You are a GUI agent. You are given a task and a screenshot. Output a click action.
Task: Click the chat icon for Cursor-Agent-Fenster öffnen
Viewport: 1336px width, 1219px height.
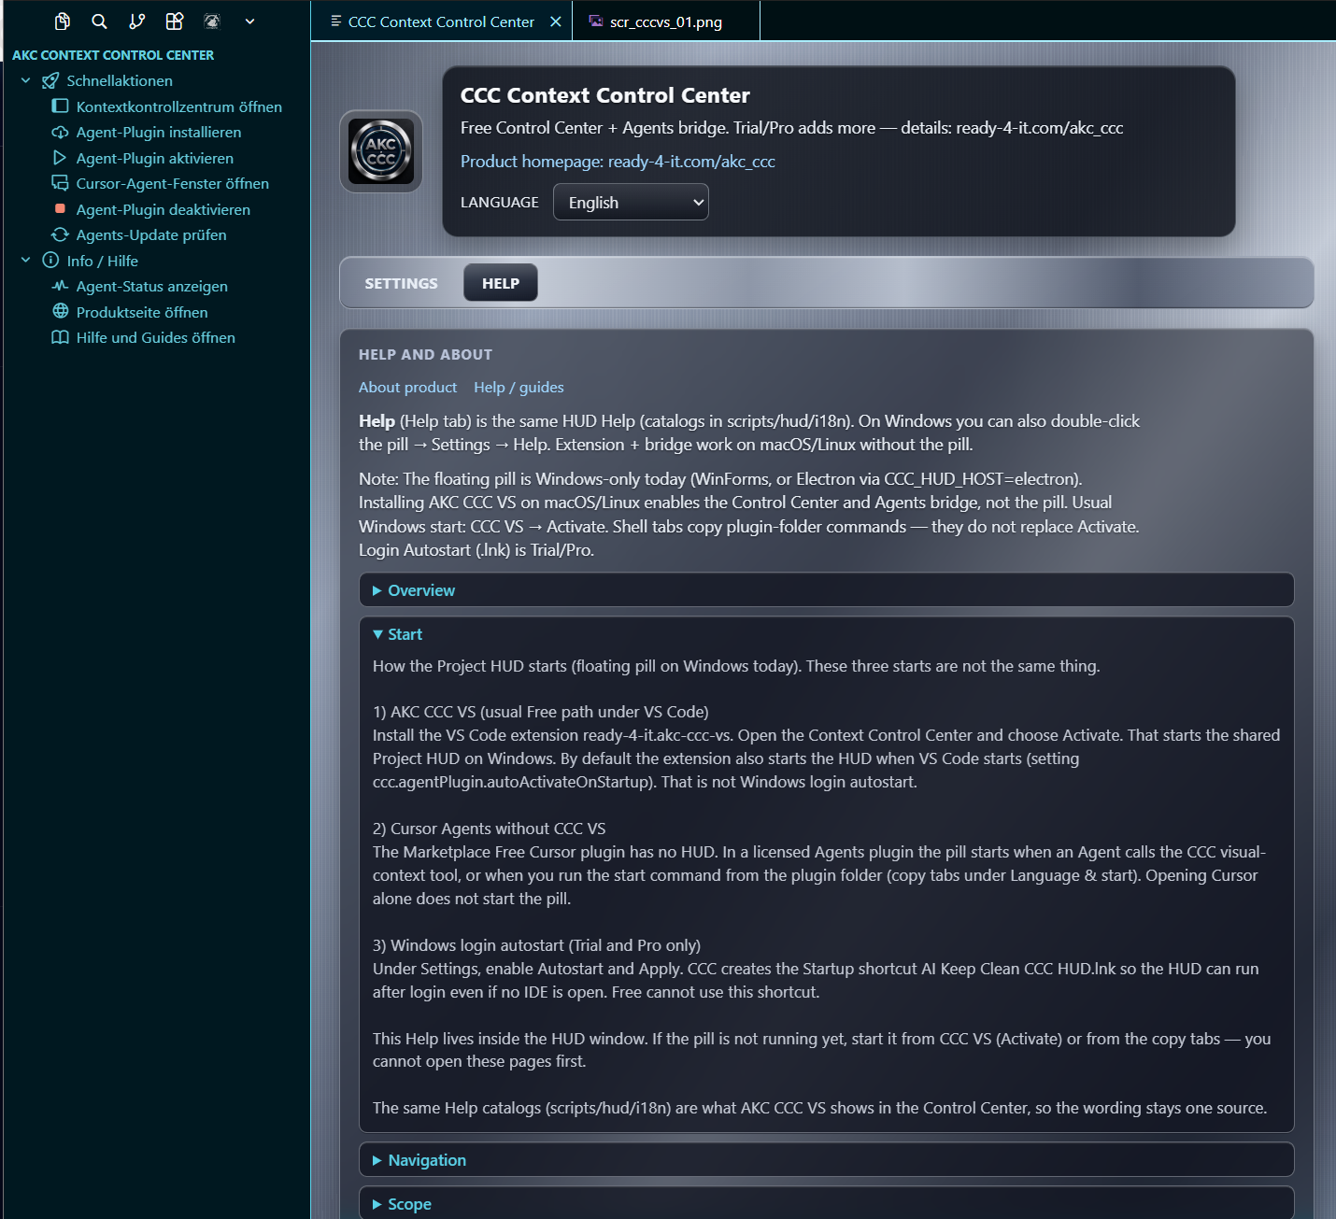click(x=60, y=184)
